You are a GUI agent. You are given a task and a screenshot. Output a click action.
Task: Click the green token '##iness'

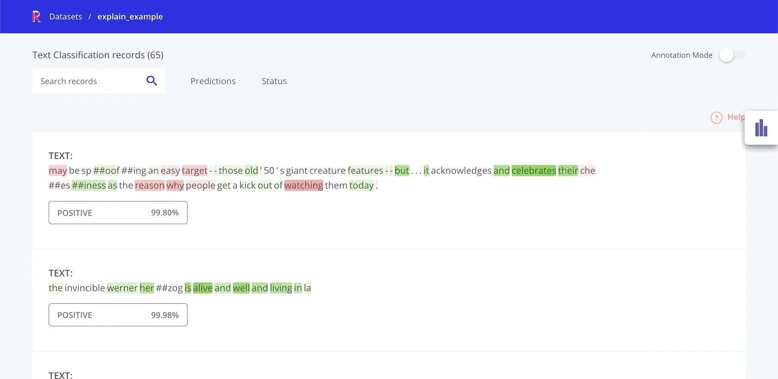click(x=89, y=185)
